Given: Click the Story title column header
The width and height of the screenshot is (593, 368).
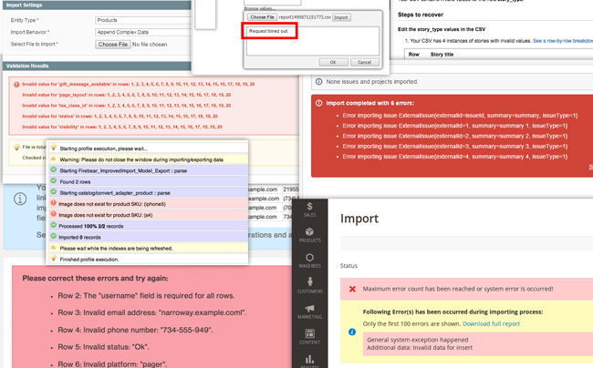Looking at the screenshot, I should click(x=442, y=55).
